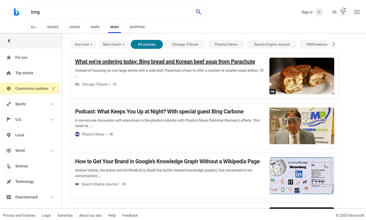The image size is (366, 220).
Task: Select the All sources filter pill
Action: (x=147, y=44)
